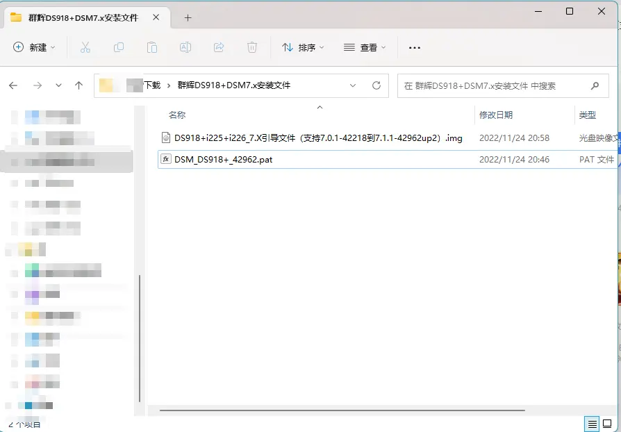Add a new tab with plus button
The width and height of the screenshot is (621, 432).
tap(188, 18)
